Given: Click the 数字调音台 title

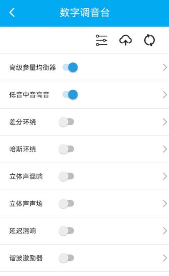Looking at the screenshot, I should click(x=85, y=13).
